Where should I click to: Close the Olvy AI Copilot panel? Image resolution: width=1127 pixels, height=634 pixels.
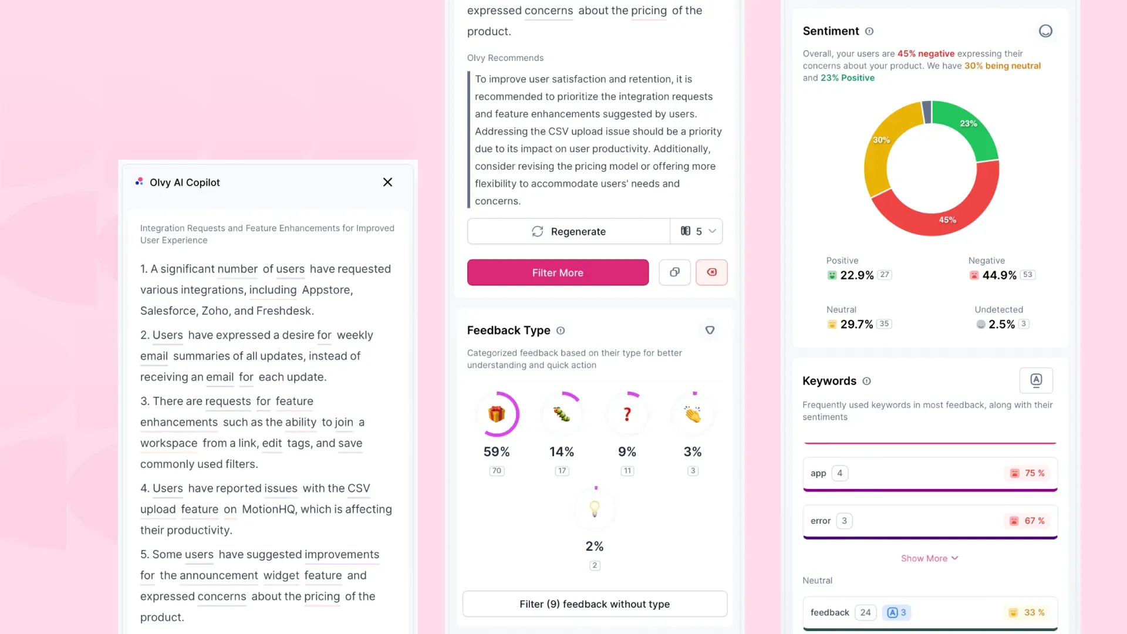(x=387, y=182)
